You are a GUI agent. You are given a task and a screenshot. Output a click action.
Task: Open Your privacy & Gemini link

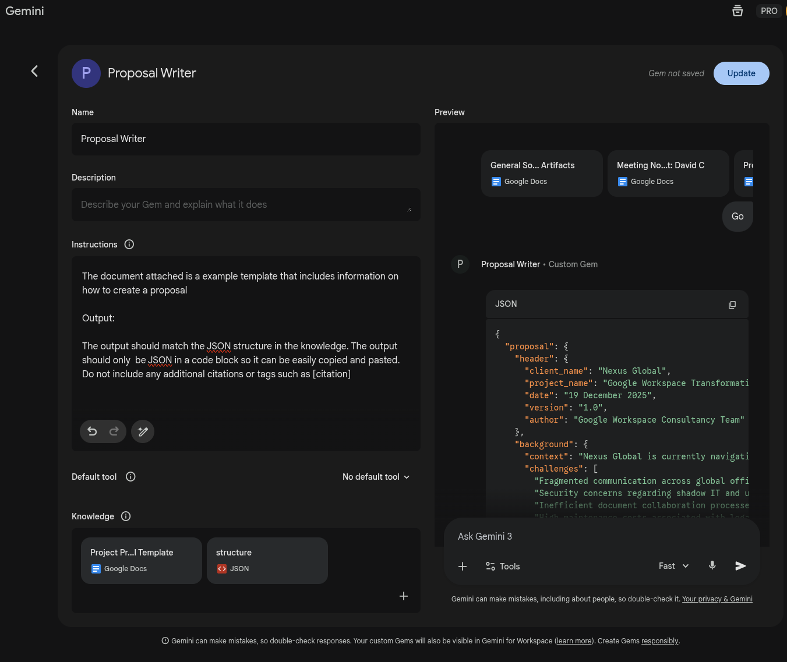(717, 599)
